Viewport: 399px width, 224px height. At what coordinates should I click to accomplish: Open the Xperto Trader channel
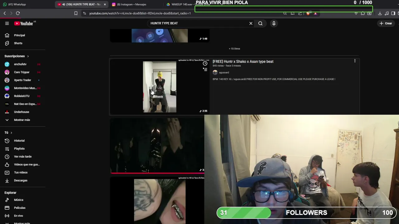tap(22, 80)
